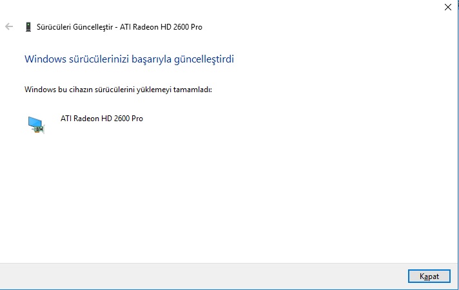The width and height of the screenshot is (459, 290).
Task: Click the "Sürücüleri Güncelleştir" text in the header
Action: point(75,27)
